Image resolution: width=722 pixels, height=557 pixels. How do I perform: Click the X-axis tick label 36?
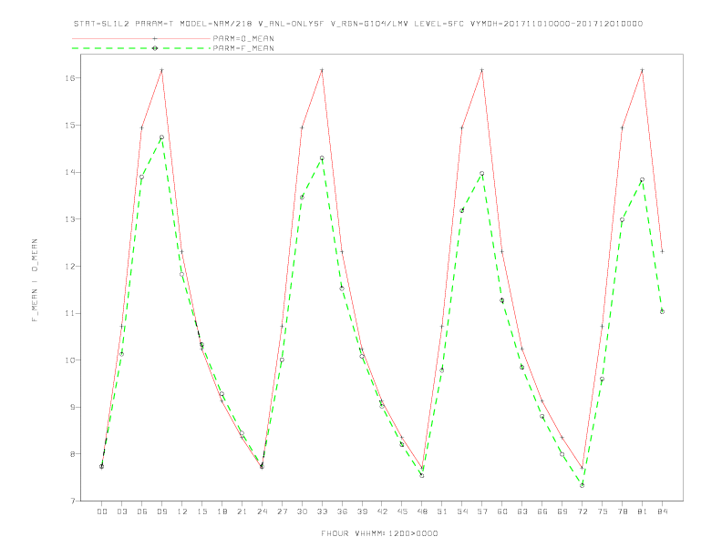pos(342,511)
